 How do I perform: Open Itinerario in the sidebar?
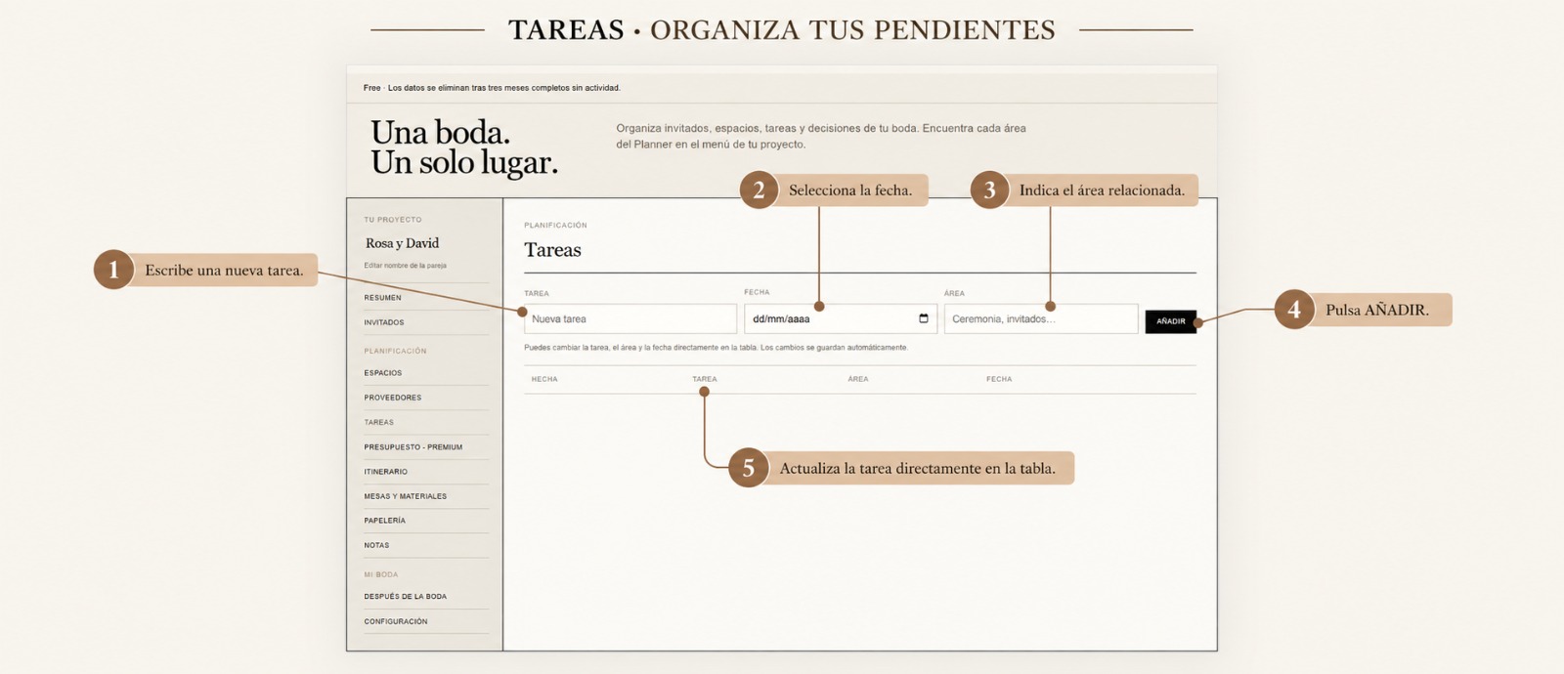[x=386, y=472]
